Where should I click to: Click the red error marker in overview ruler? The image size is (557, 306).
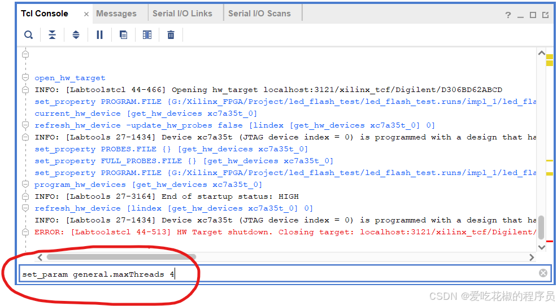click(x=550, y=242)
